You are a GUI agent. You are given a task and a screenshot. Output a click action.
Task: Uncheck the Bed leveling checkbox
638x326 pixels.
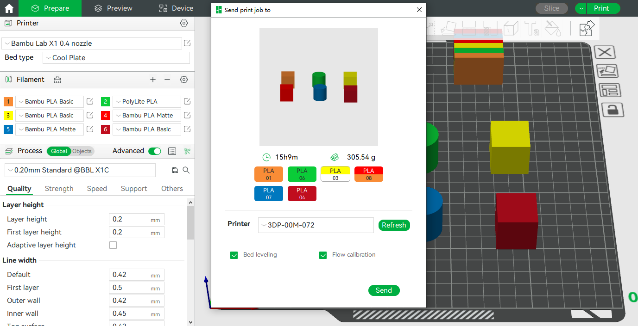(234, 255)
